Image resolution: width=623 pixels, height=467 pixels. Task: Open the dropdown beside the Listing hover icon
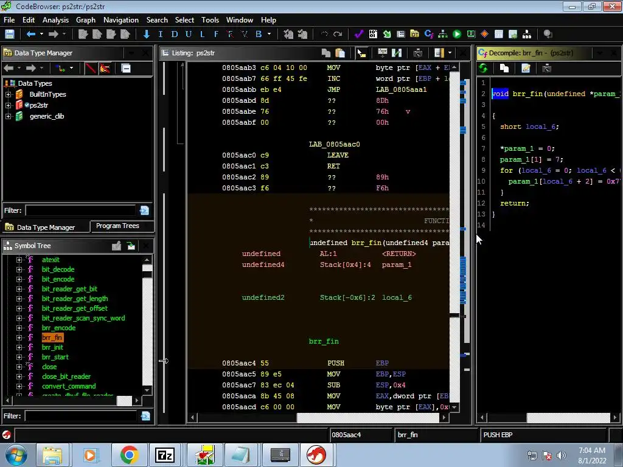(450, 53)
